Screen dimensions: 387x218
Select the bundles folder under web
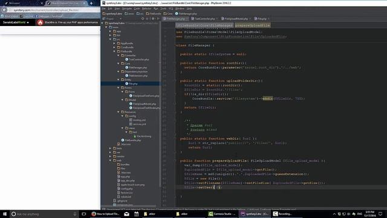pos(123,164)
